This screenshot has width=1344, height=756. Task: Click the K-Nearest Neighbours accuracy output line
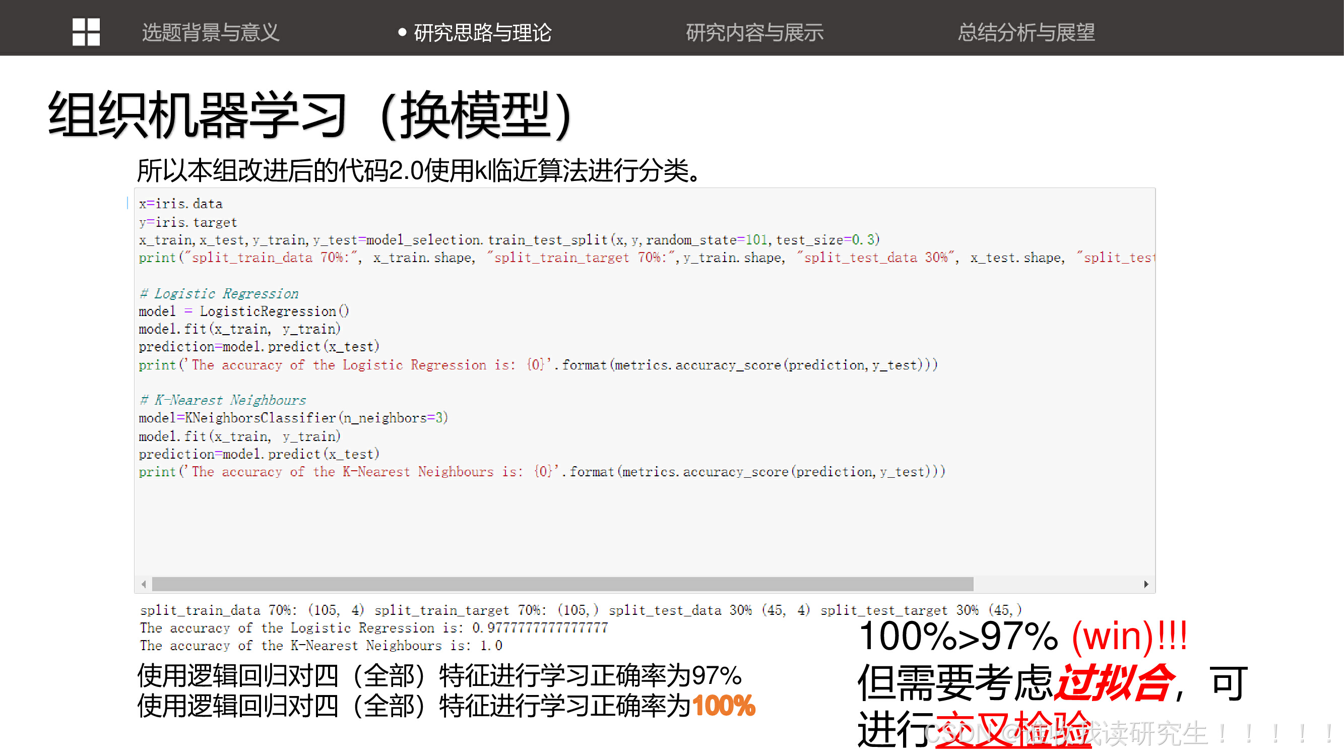[x=321, y=646]
